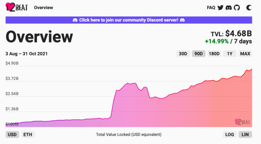Open the Overview navigation item
Screen dimensions: 261x144
pyautogui.click(x=43, y=8)
